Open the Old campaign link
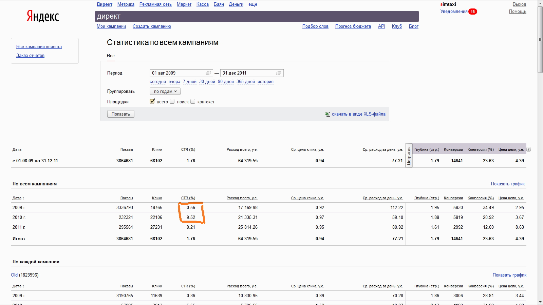 (x=14, y=275)
